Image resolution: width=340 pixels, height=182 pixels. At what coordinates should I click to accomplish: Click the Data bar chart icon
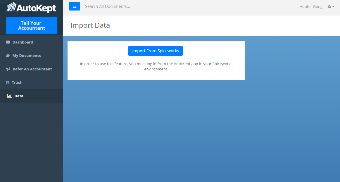point(9,96)
